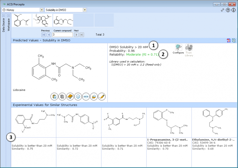The height and width of the screenshot is (168, 238).
Task: Expand the Workspace side panel
Action: [x=8, y=15]
